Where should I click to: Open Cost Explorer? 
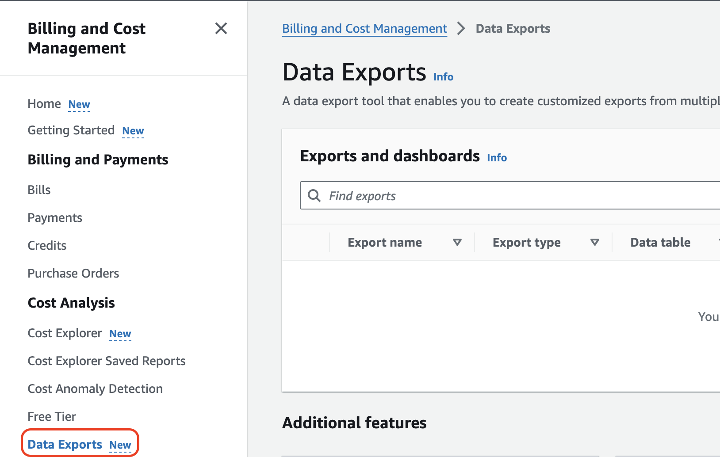click(x=65, y=333)
